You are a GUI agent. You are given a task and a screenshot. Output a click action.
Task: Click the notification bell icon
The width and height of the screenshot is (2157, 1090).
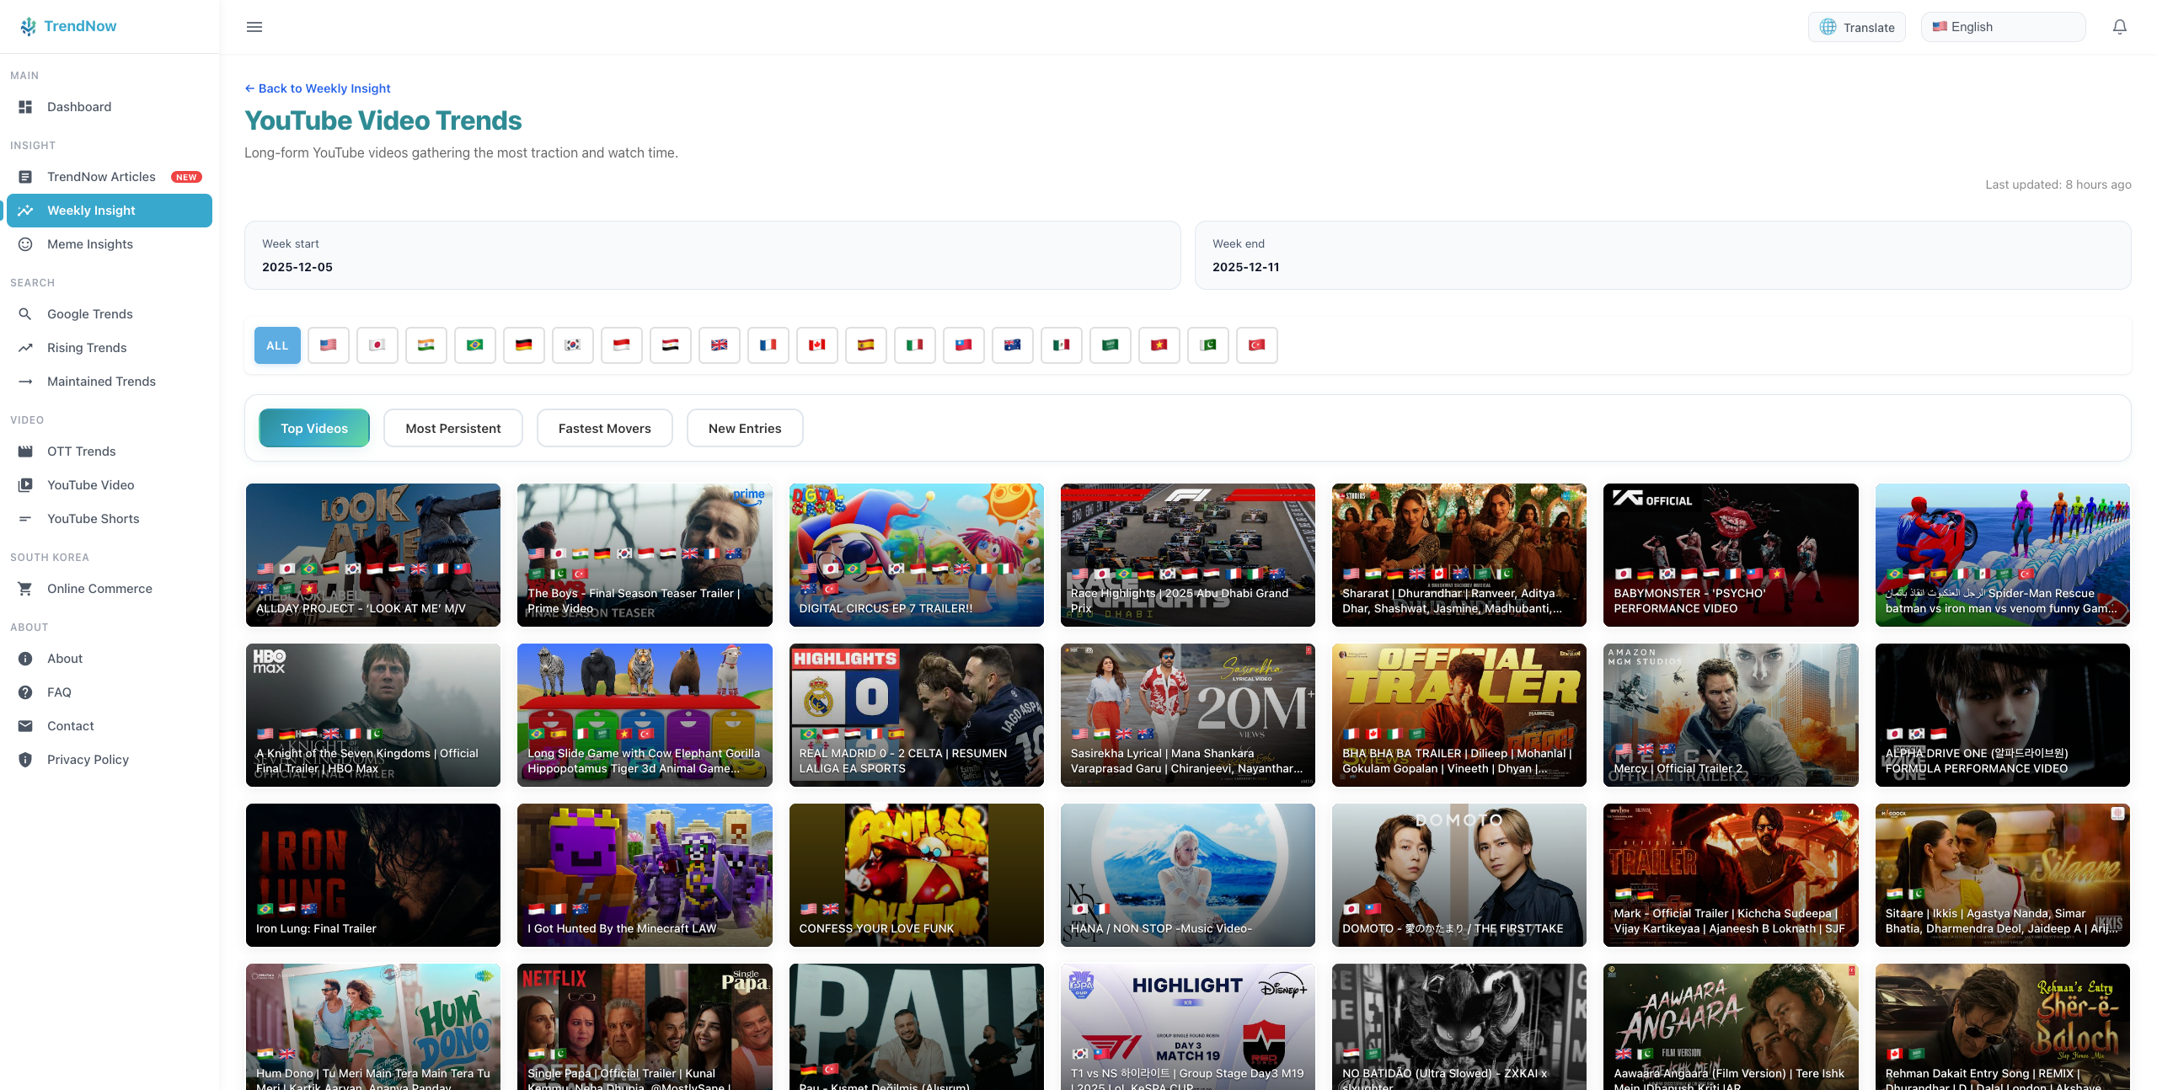point(2120,26)
